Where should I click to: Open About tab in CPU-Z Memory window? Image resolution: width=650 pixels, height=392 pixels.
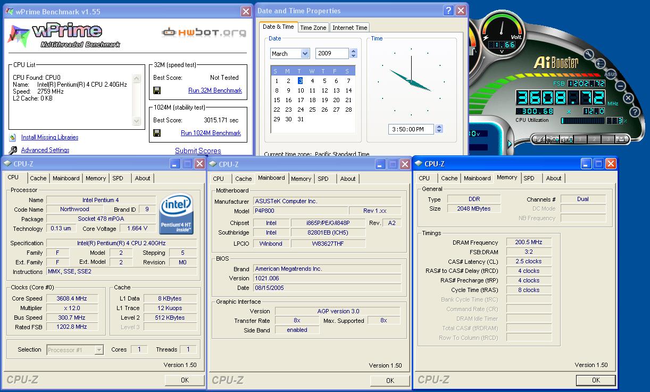[x=554, y=178]
